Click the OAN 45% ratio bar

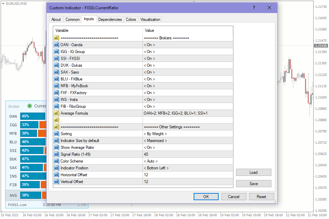[33, 116]
